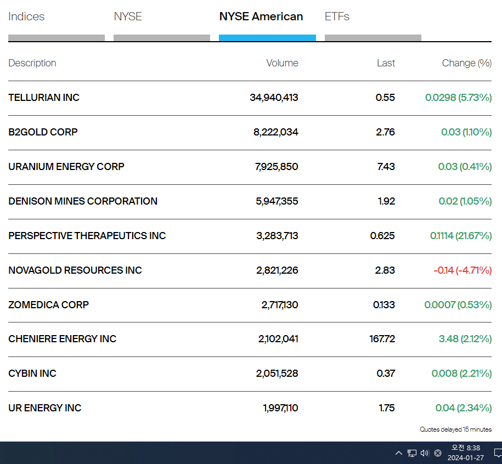Click Perspective Therapeutics volume 3,283,713
The image size is (502, 464).
click(x=277, y=236)
